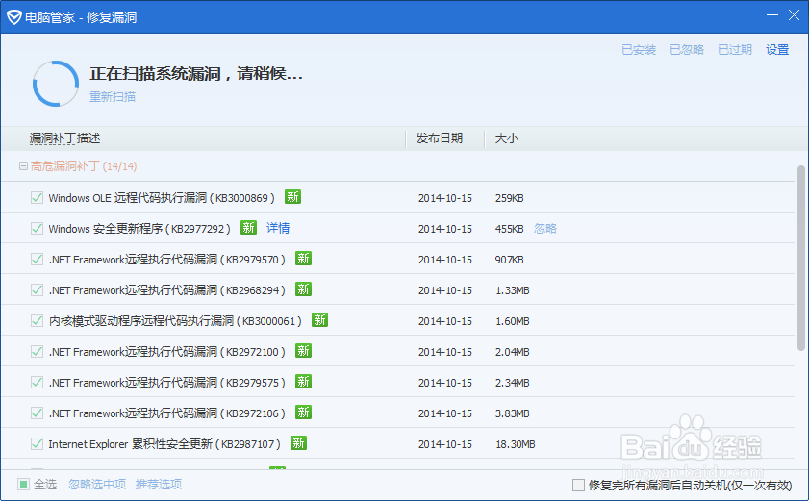The width and height of the screenshot is (809, 501).
Task: Open the 已忽略 tab
Action: (x=687, y=50)
